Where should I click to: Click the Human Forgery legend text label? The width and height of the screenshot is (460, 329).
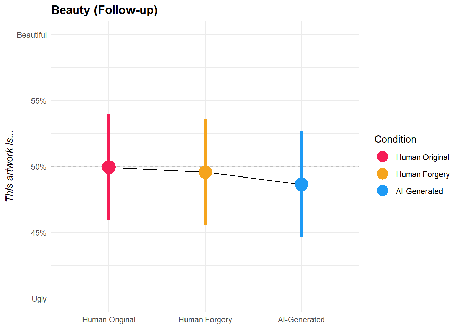423,174
